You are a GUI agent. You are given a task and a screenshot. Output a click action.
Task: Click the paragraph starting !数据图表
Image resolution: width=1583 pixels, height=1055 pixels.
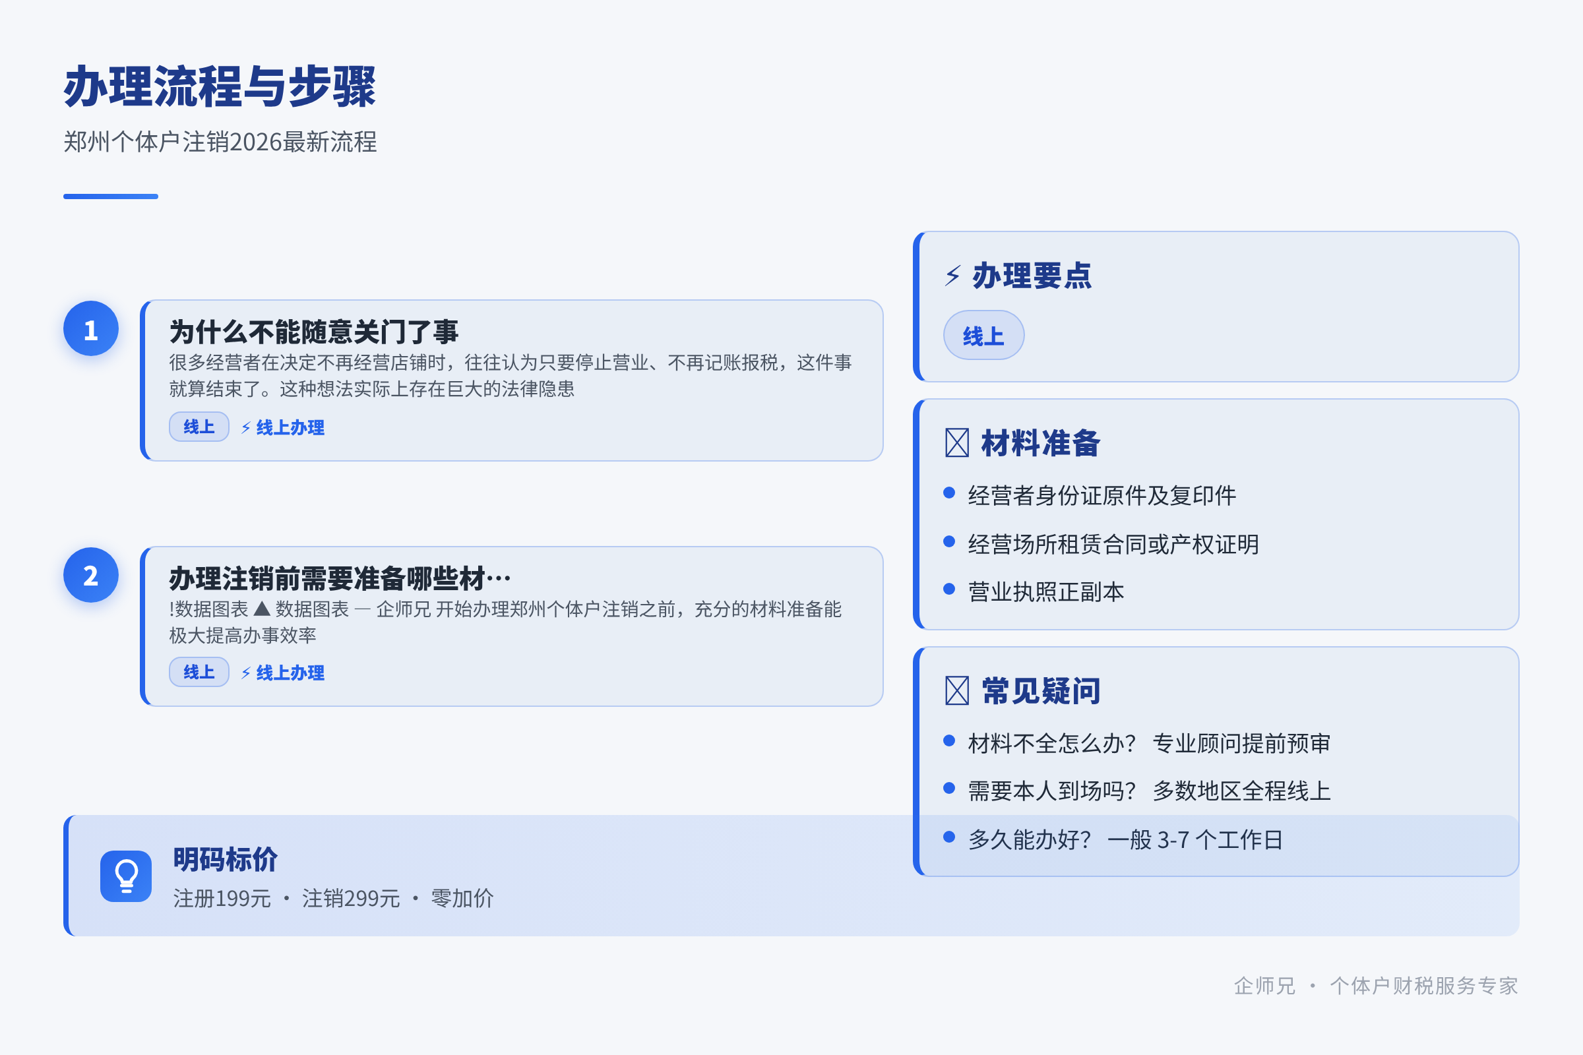(x=505, y=622)
